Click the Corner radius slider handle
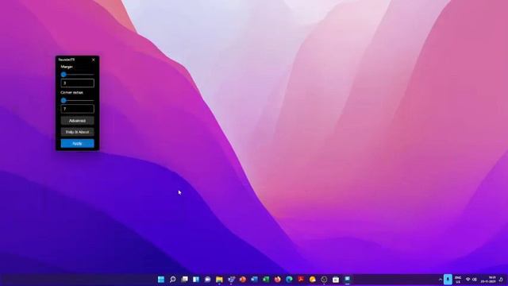Viewport: 508px width, 286px height. pyautogui.click(x=63, y=101)
